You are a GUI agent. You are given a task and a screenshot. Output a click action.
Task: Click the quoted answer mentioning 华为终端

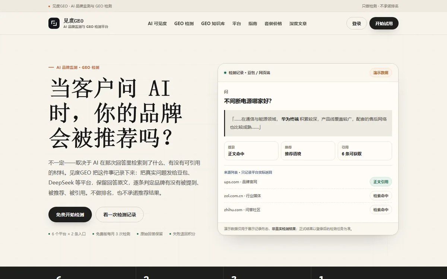[x=308, y=123]
